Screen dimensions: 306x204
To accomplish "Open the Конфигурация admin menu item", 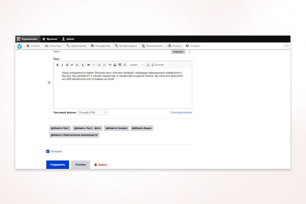I will [126, 46].
